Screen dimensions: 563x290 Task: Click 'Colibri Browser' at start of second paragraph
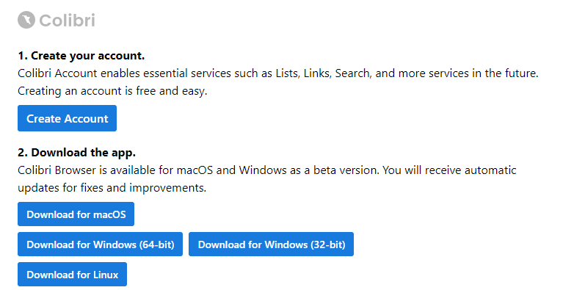pyautogui.click(x=57, y=170)
